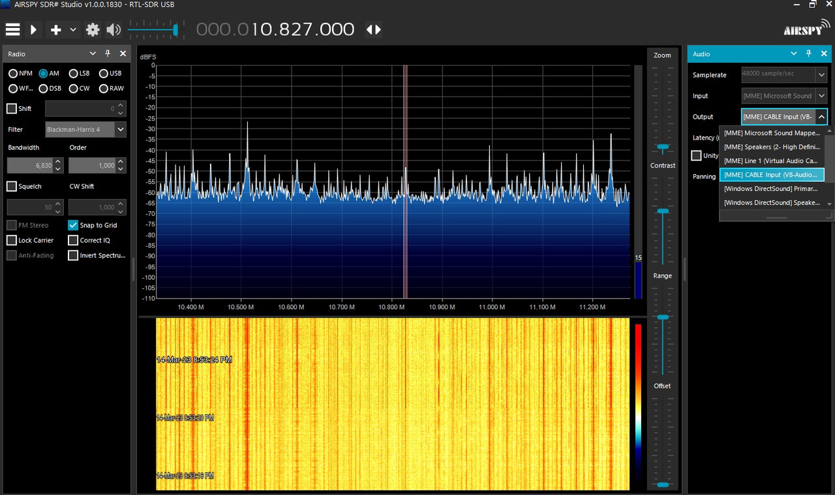Screen dimensions: 835x495
Task: Open the Audio panel dropdown chevron
Action: click(x=793, y=53)
